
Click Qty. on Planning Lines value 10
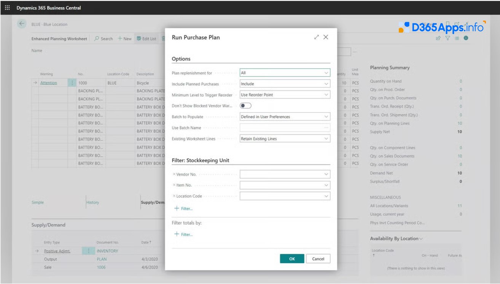460,123
